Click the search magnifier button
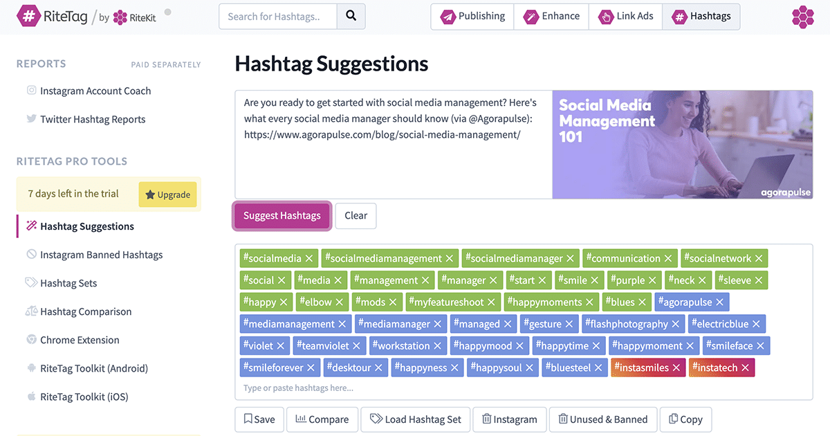Screen dimensions: 830x436 pyautogui.click(x=351, y=16)
